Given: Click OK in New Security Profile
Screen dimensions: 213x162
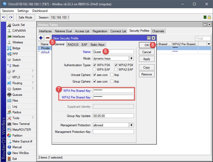Looking at the screenshot, I should tap(147, 45).
